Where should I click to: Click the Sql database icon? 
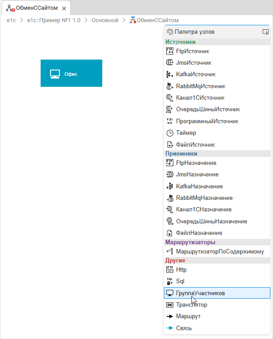click(169, 281)
